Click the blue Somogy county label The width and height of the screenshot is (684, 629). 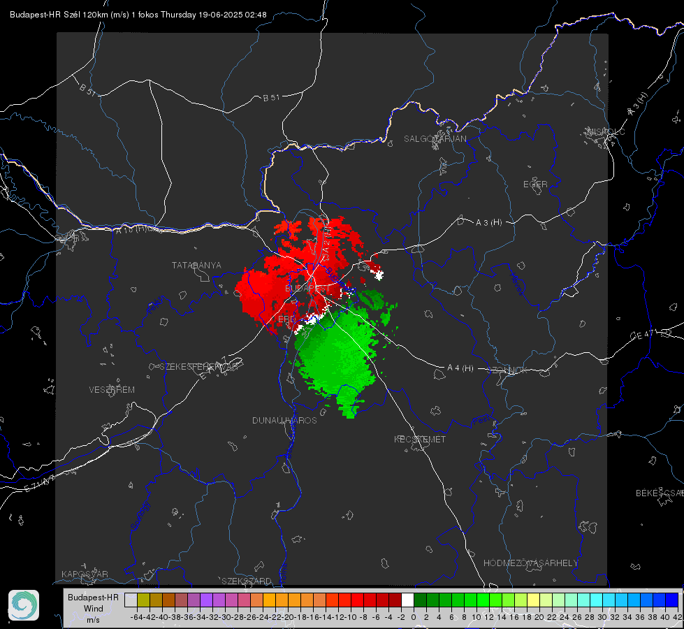coord(140,516)
